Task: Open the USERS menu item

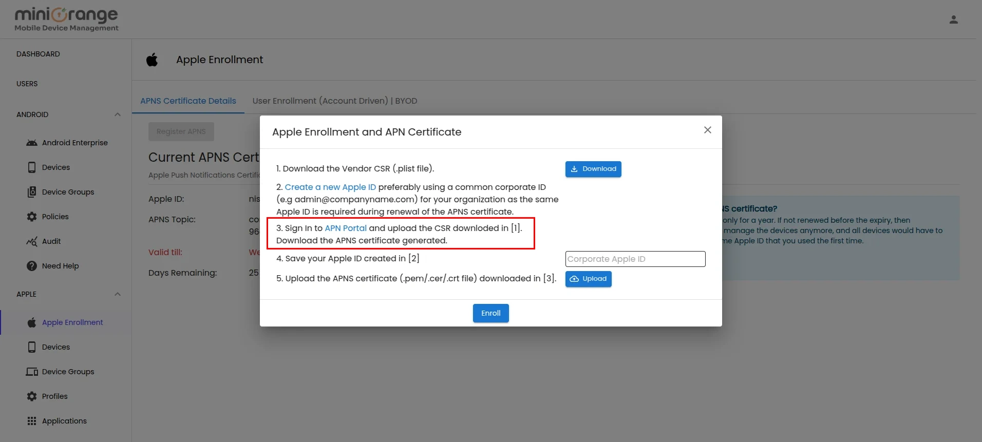Action: (27, 84)
